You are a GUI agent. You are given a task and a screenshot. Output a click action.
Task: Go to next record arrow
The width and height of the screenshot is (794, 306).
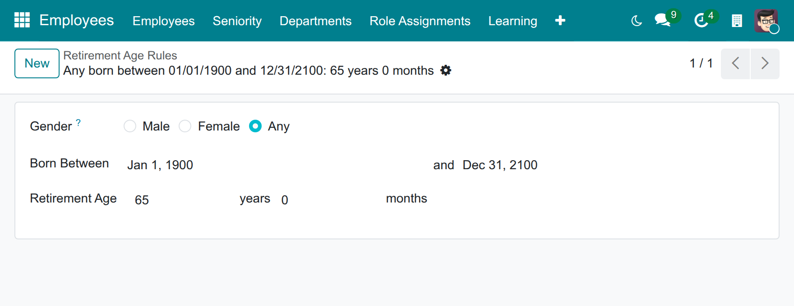pos(765,63)
